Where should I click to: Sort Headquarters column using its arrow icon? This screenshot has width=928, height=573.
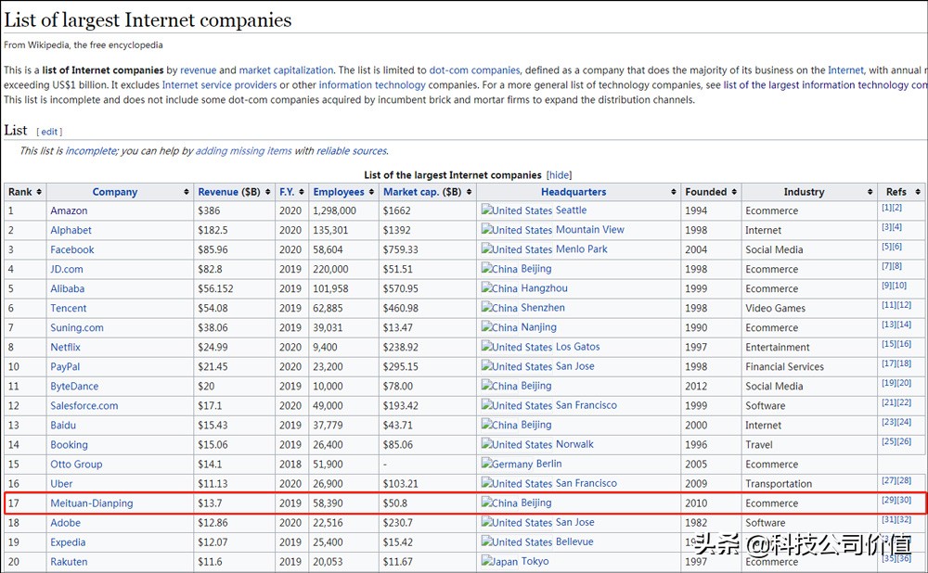[673, 192]
